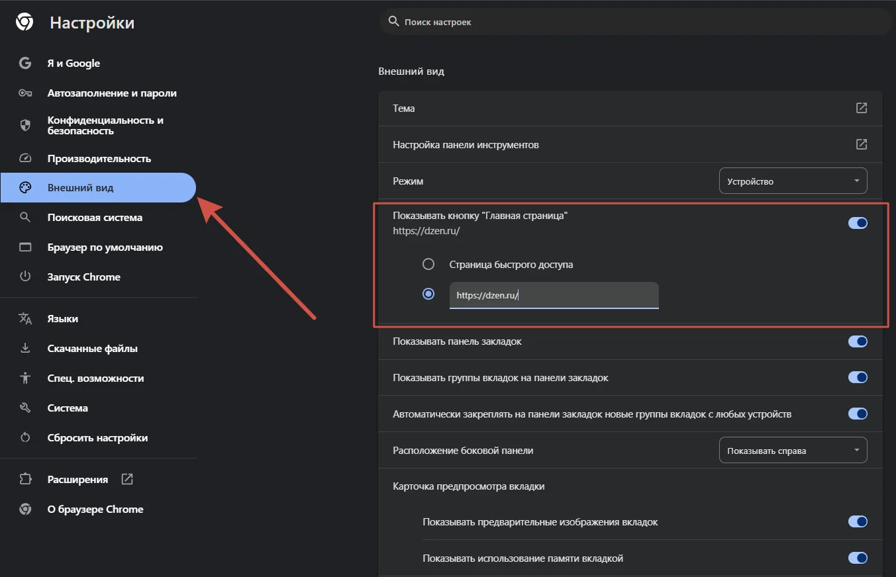
Task: Open external link icon in Тема row
Action: coord(862,108)
